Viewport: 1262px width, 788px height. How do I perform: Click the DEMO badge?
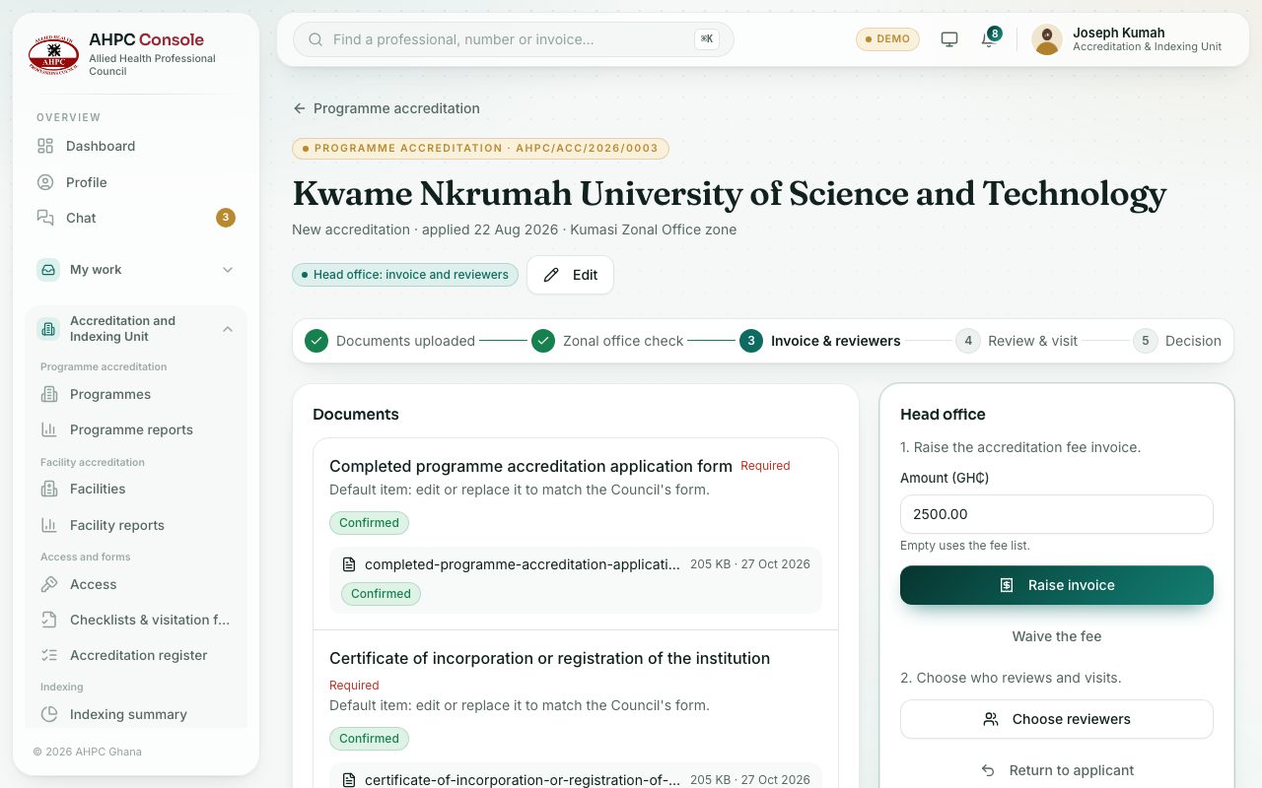point(887,39)
